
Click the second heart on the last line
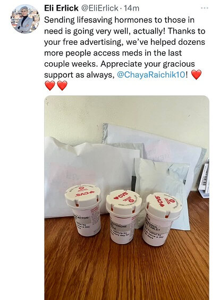pos(62,85)
